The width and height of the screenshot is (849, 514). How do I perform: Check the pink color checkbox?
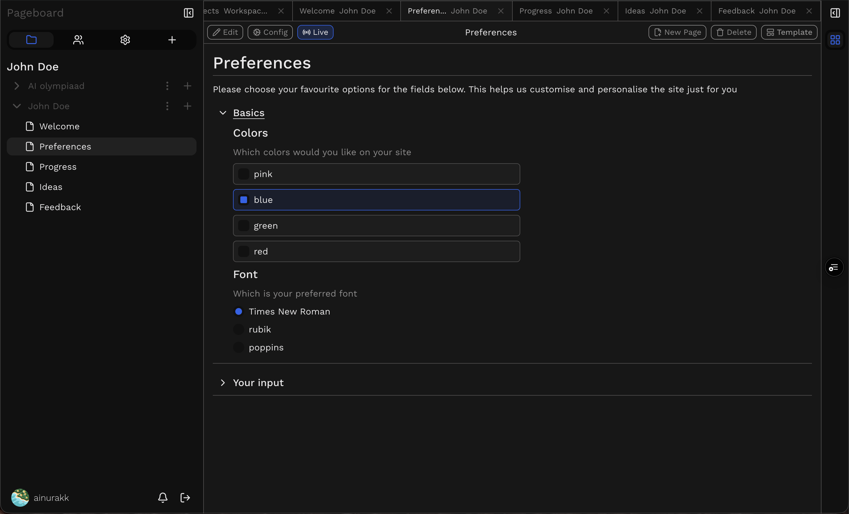point(244,174)
